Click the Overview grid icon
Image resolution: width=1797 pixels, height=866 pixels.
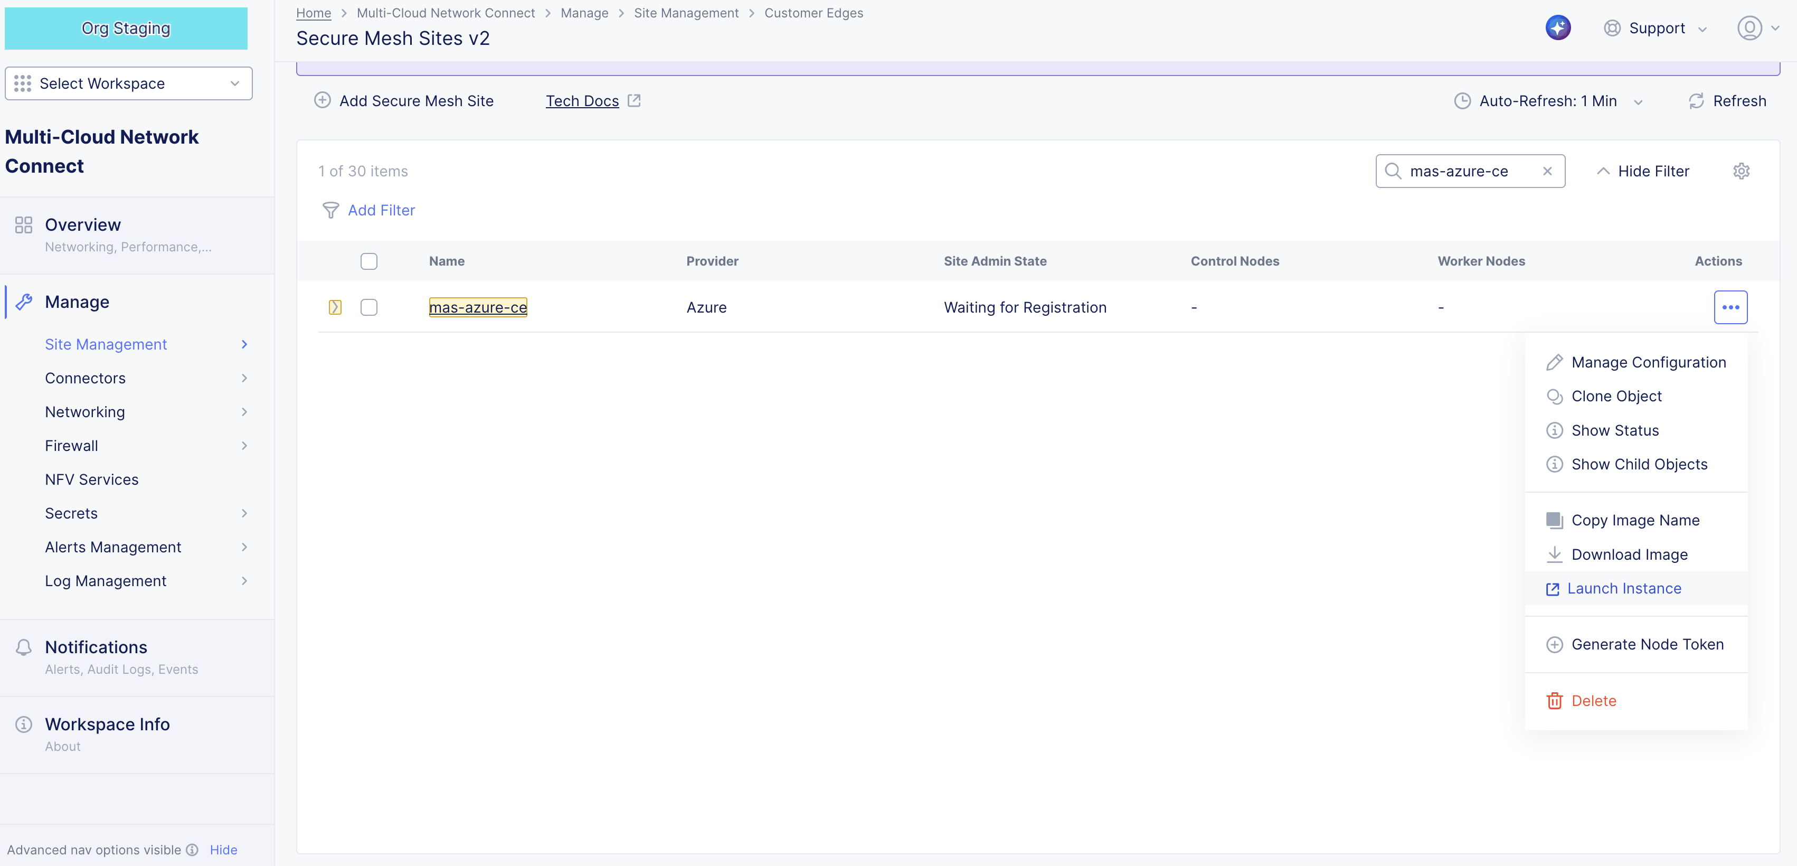point(23,225)
